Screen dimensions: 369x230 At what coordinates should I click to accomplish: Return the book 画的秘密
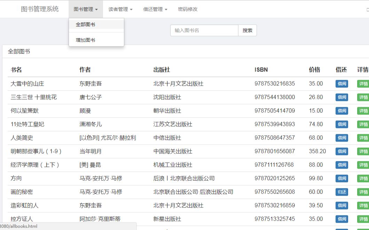point(341,191)
